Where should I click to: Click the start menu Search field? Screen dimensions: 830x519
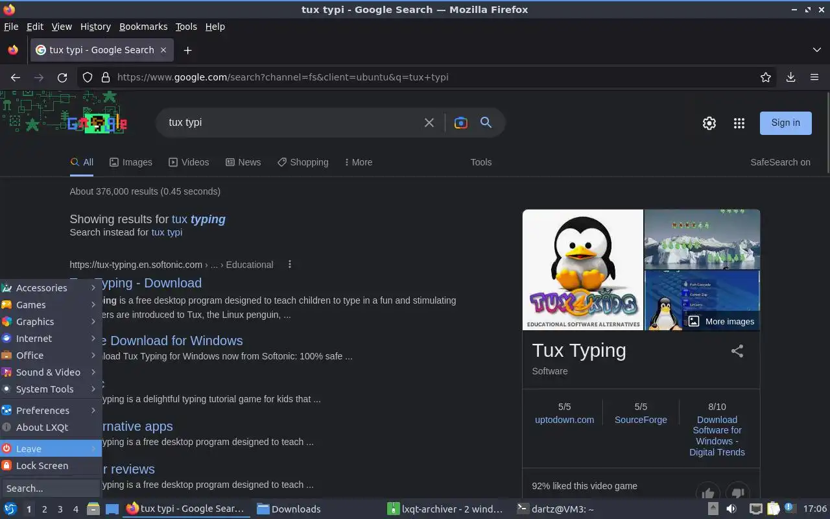(51, 488)
